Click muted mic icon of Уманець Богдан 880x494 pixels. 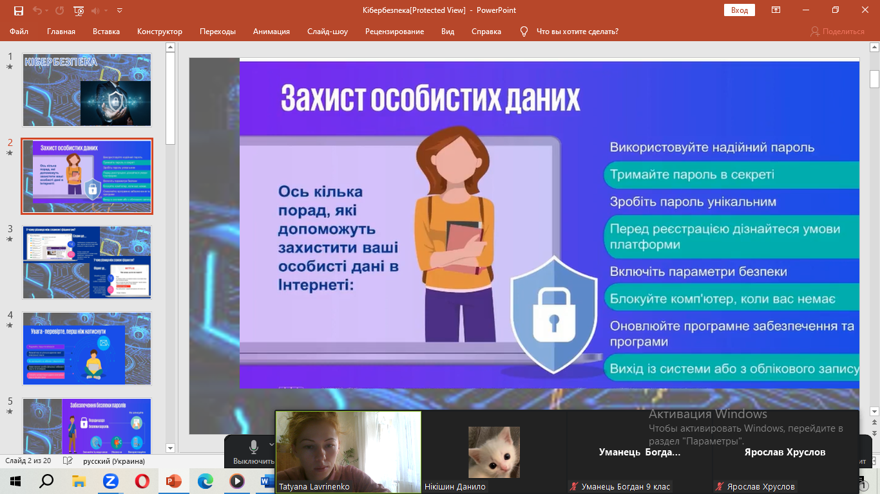573,487
